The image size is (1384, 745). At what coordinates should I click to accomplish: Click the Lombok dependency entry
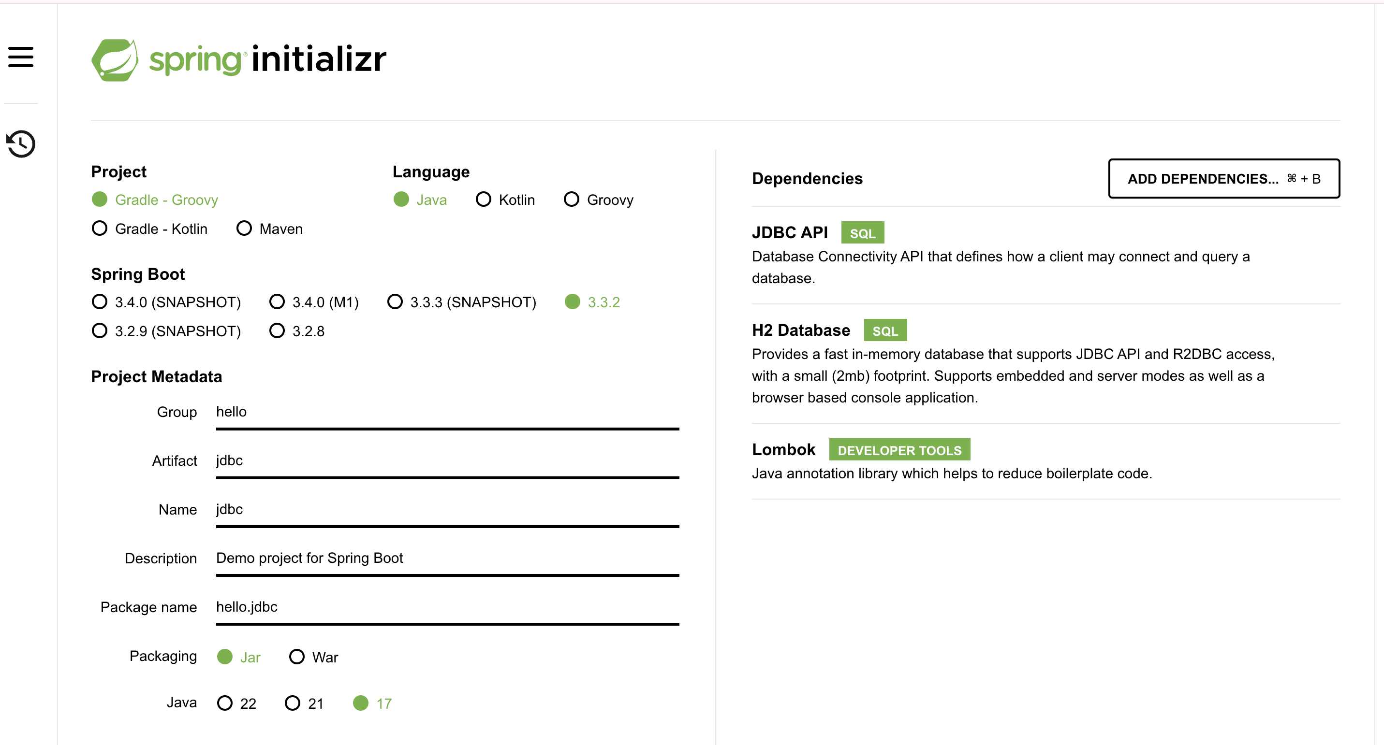[783, 450]
